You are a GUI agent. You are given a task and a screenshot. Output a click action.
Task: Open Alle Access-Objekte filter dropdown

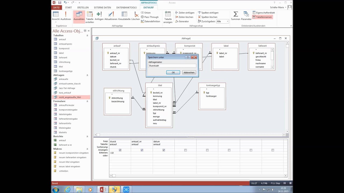[85, 31]
